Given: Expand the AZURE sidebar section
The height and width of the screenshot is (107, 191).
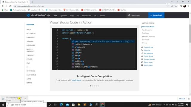Looking at the screenshot, I should click(29, 79).
